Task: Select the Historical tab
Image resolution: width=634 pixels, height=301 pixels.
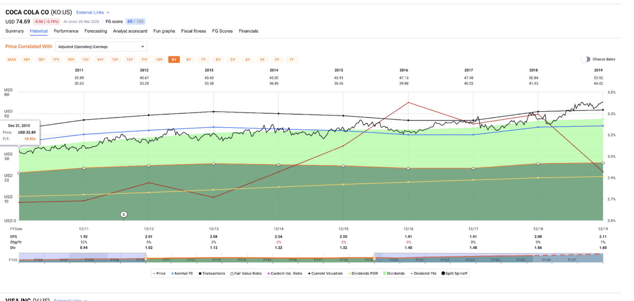Action: [x=39, y=31]
